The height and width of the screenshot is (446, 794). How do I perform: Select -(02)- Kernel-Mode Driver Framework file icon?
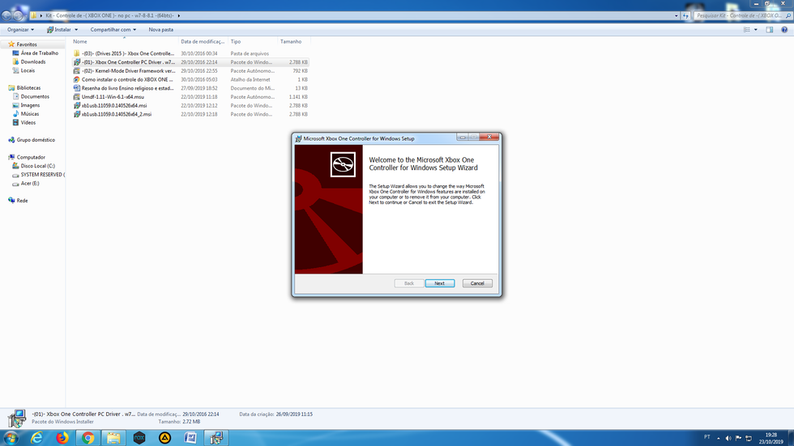pyautogui.click(x=76, y=70)
